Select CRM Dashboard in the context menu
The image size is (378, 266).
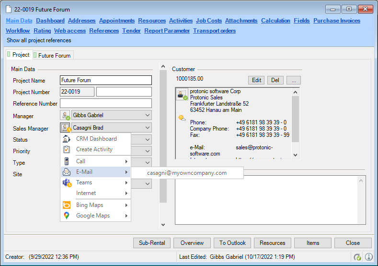pos(96,139)
